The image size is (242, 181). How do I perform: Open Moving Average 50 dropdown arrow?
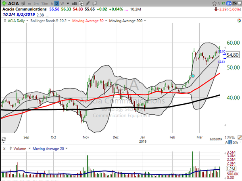tap(106, 21)
